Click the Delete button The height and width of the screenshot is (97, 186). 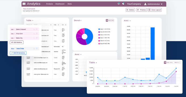point(130,10)
